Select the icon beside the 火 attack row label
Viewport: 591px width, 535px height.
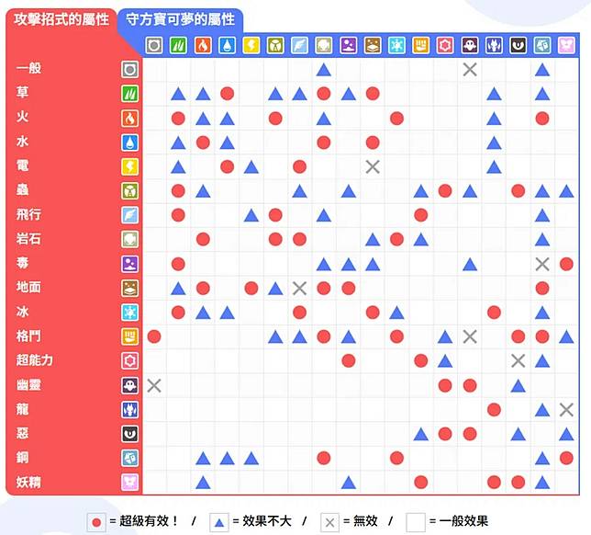coord(129,119)
